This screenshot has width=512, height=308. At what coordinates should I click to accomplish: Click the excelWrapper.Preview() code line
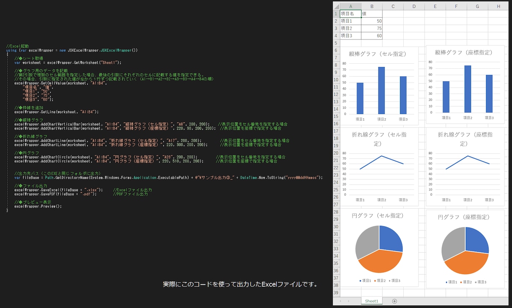[38, 206]
